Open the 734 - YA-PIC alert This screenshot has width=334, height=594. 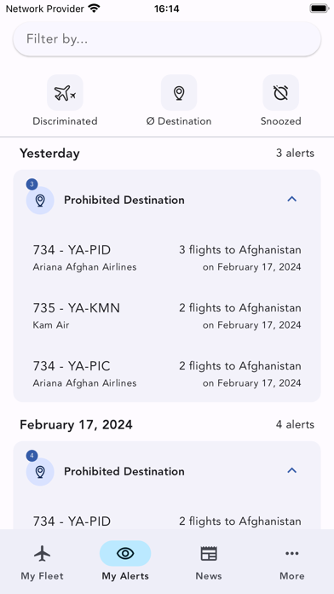tap(167, 374)
